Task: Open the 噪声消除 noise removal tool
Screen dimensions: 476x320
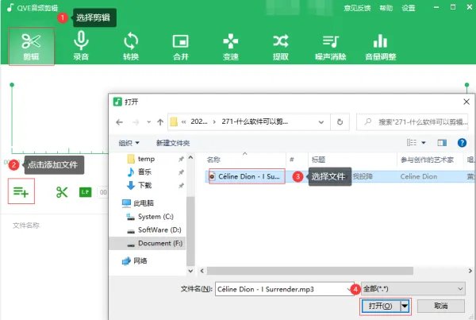Action: [331, 46]
